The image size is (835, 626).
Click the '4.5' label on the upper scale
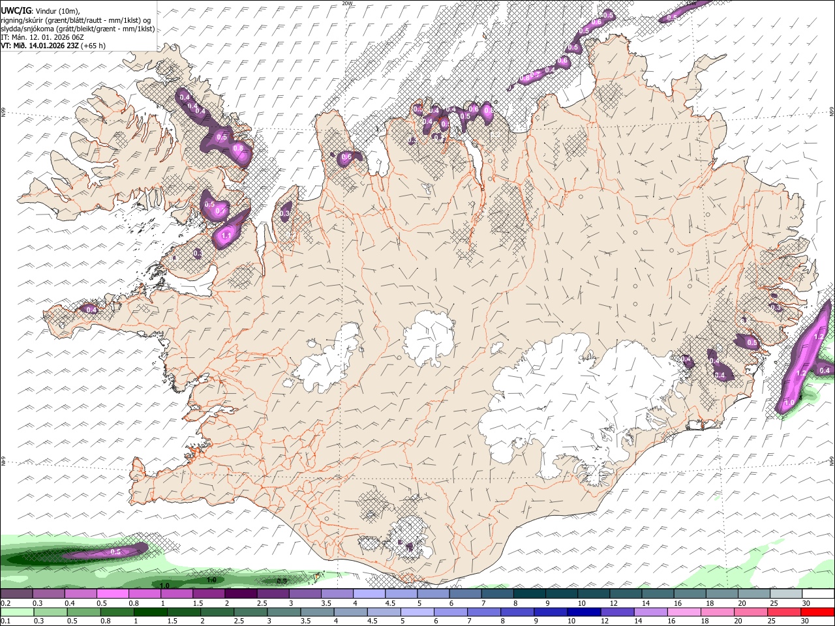(390, 603)
